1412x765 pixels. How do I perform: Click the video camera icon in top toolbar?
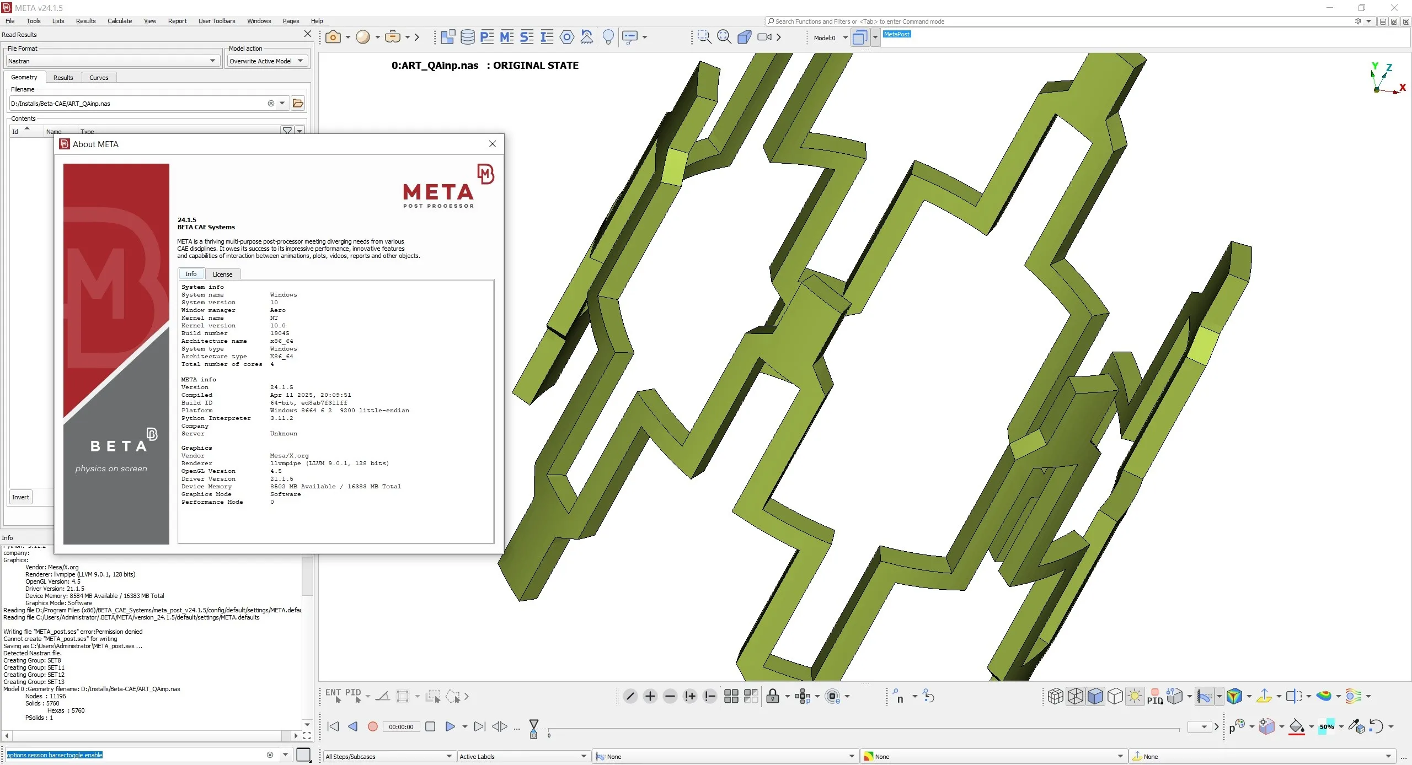(764, 37)
